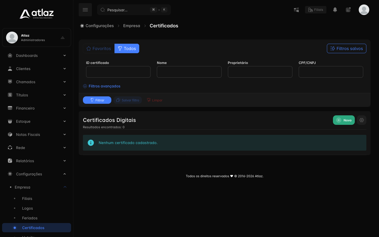The image size is (379, 237).
Task: Expand the Dashboards menu chevron
Action: (x=64, y=55)
